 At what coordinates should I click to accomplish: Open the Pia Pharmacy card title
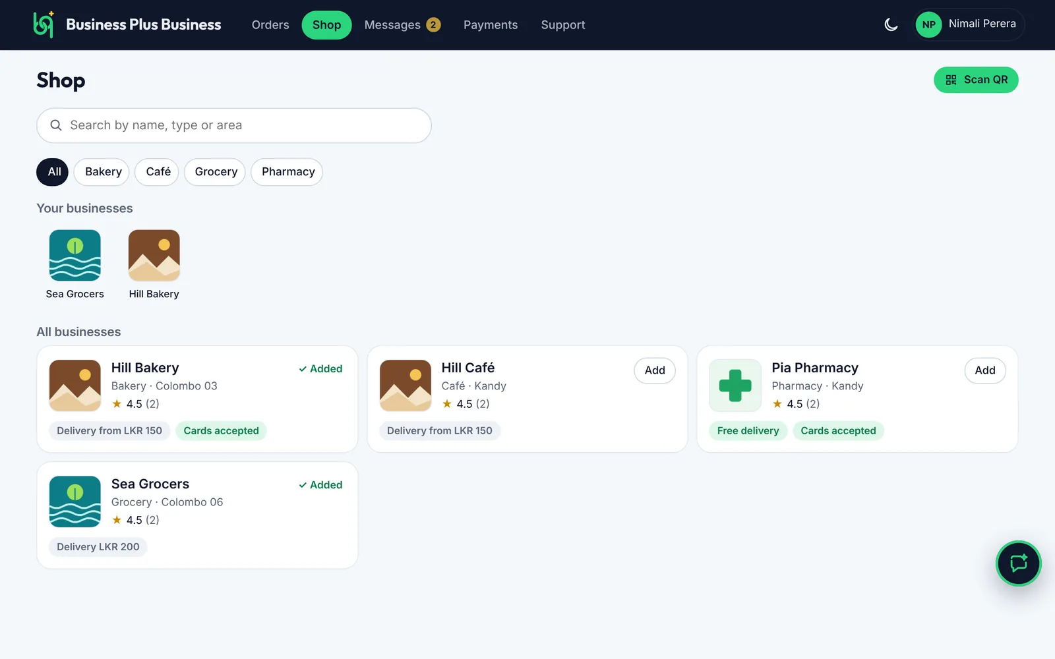point(815,368)
